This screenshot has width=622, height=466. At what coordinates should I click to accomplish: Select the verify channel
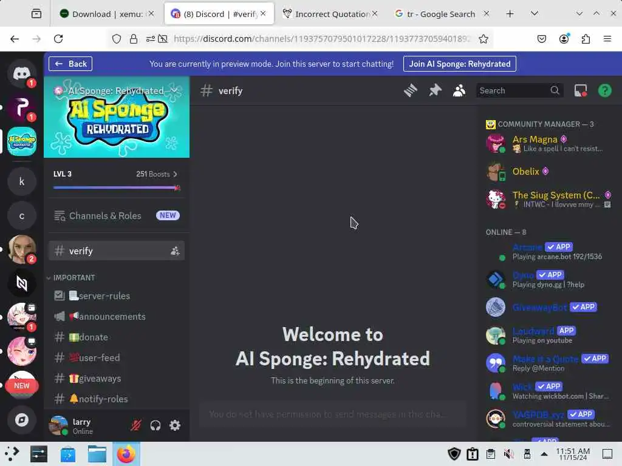(x=117, y=251)
